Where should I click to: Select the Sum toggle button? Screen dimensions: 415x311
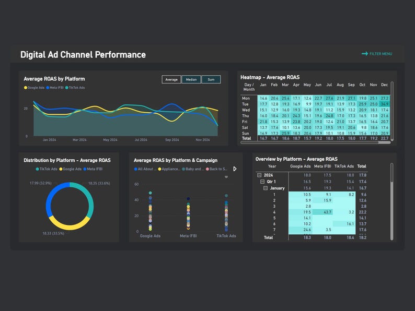[x=211, y=79]
